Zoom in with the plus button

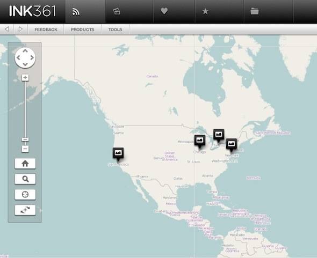click(x=25, y=78)
